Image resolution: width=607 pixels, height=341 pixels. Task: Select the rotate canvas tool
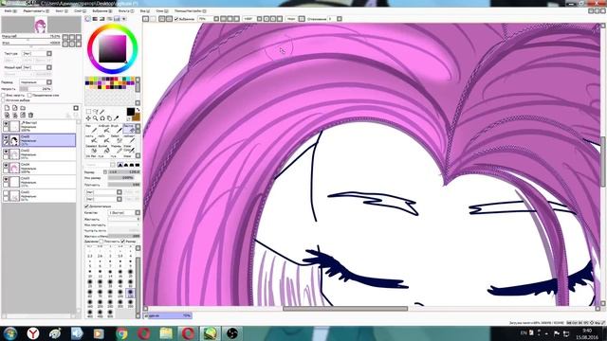tap(102, 118)
